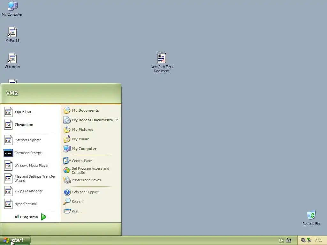
Task: Open Files and Settings Transfer Wizard icon
Action: pyautogui.click(x=8, y=179)
